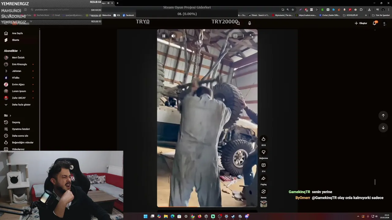Click the YouTube search magnifier icon
Screen dimensions: 392x220
(238, 23)
